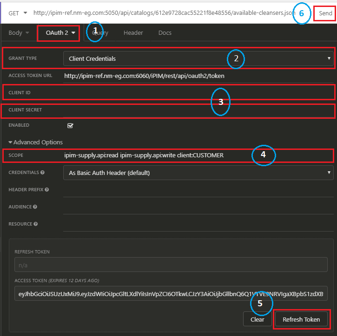Switch to the Body tab

(19, 33)
